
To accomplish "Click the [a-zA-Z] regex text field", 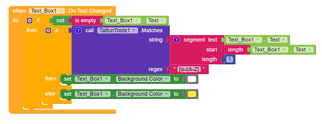I will coord(189,70).
